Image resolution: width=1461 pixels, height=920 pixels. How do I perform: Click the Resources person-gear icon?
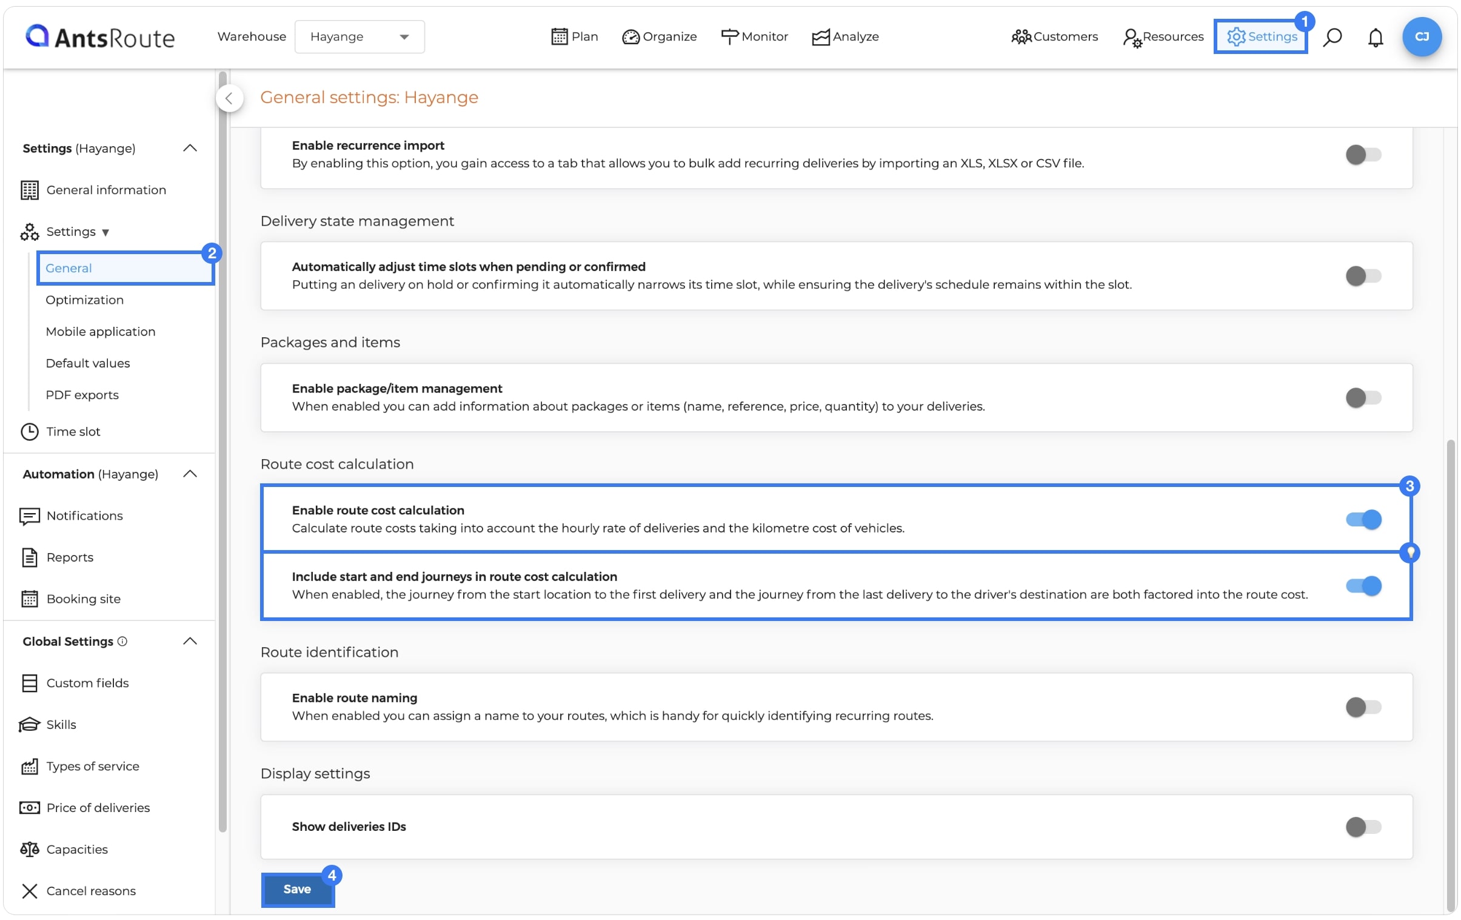point(1132,38)
